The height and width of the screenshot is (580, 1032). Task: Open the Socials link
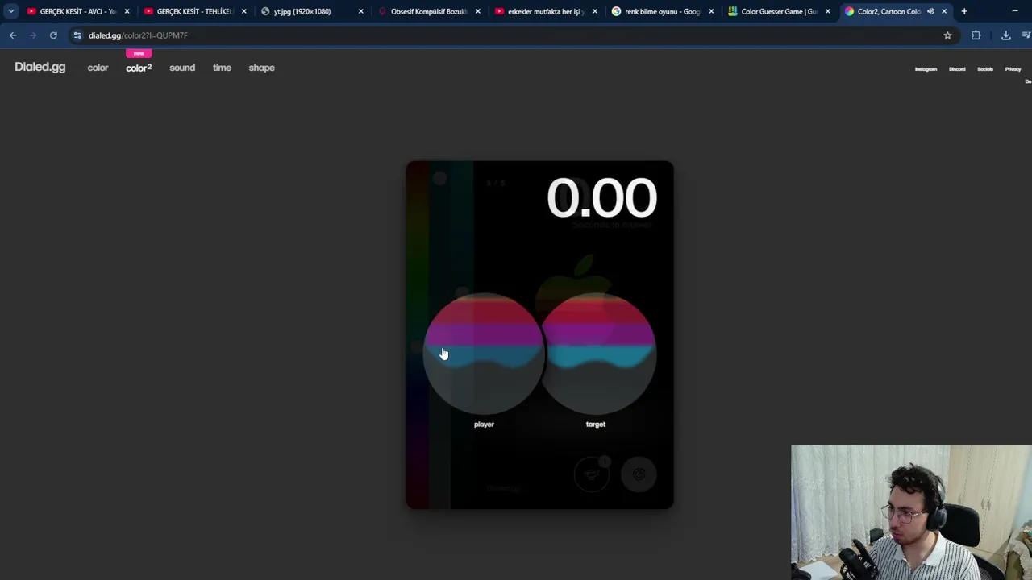tap(985, 69)
